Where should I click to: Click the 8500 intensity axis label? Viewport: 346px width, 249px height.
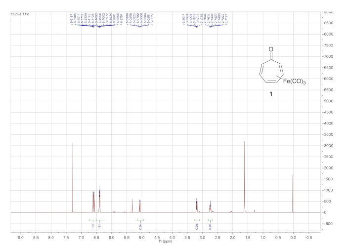(329, 23)
